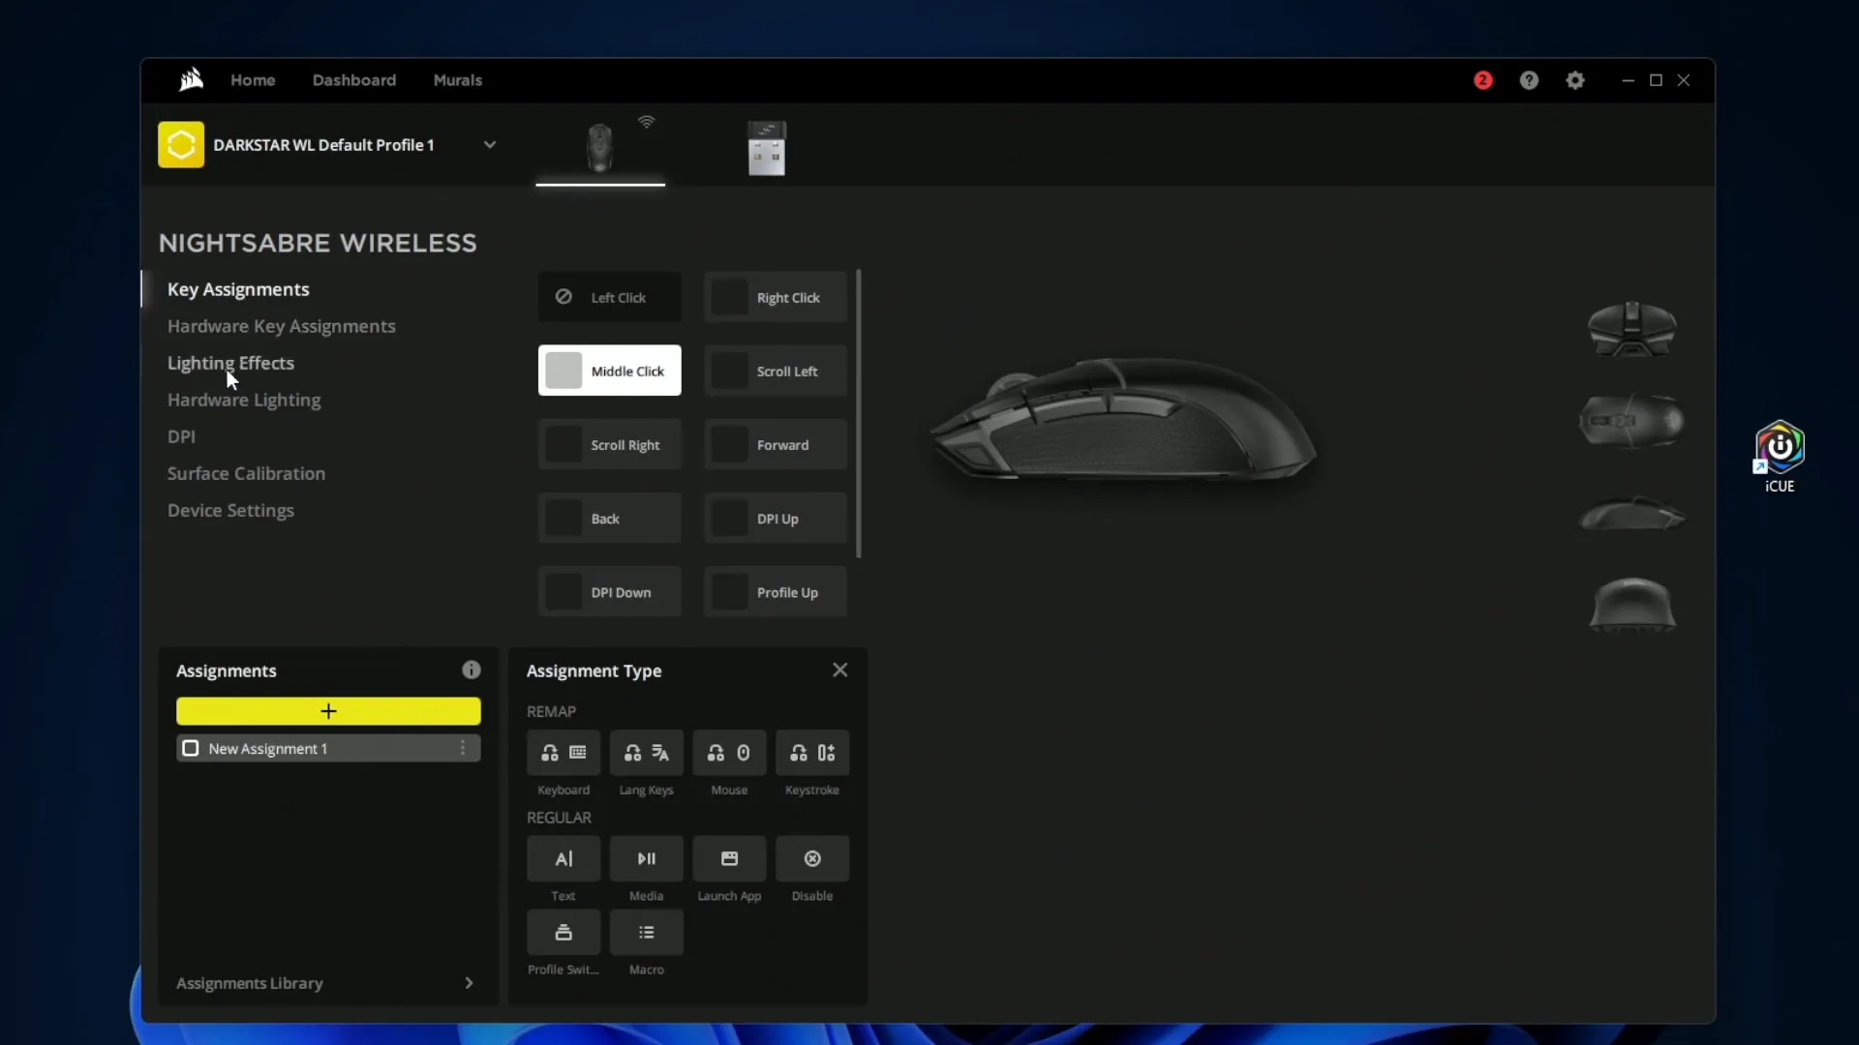The height and width of the screenshot is (1045, 1859).
Task: Check the New Assignment 1 checkbox
Action: [x=191, y=748]
